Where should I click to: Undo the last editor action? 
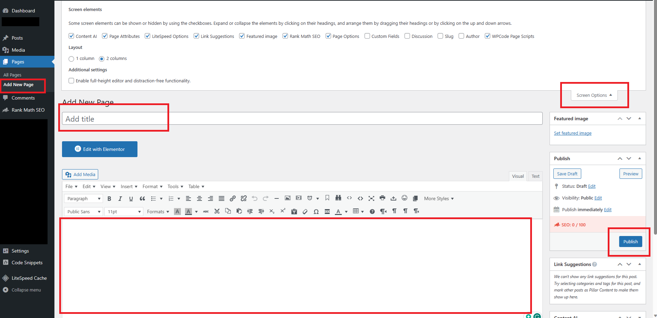[x=254, y=198]
